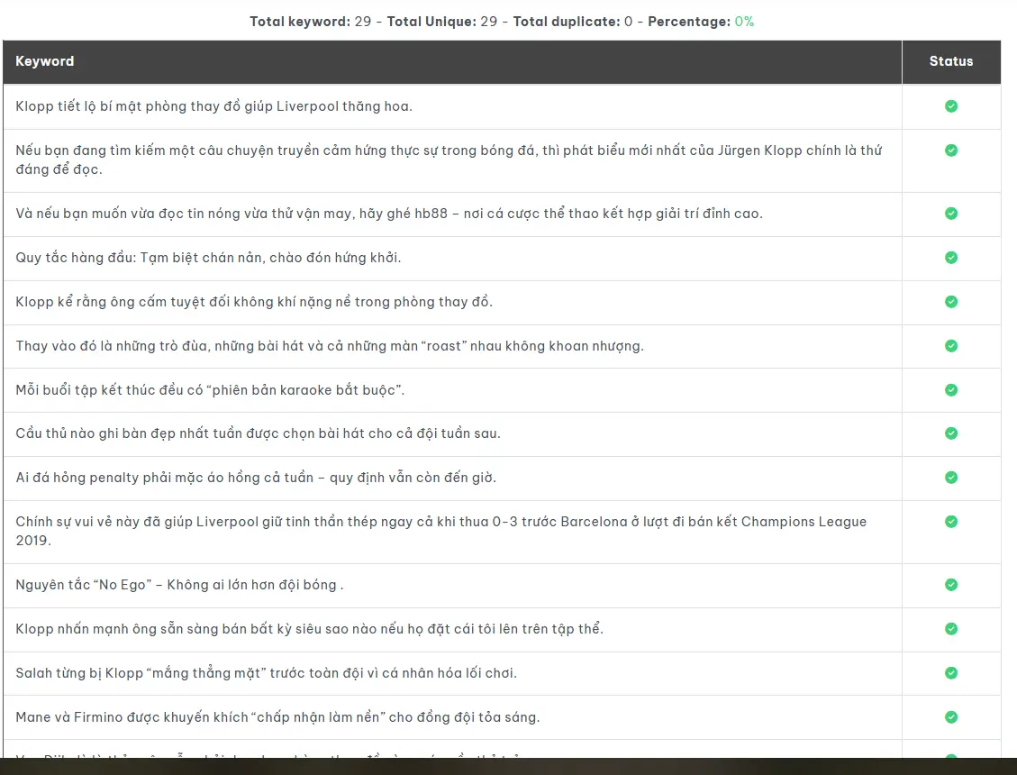The width and height of the screenshot is (1017, 775).
Task: Click the Keyword column header
Action: [x=45, y=61]
